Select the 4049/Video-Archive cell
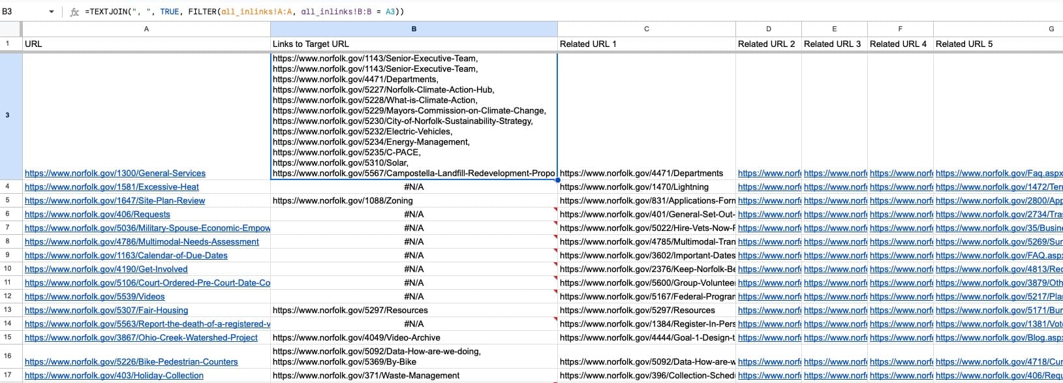Viewport: 1063px width, 383px height. (x=414, y=338)
